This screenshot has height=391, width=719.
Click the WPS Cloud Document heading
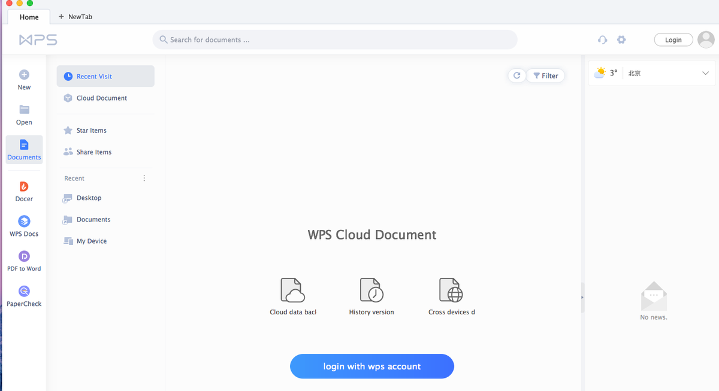pos(372,235)
